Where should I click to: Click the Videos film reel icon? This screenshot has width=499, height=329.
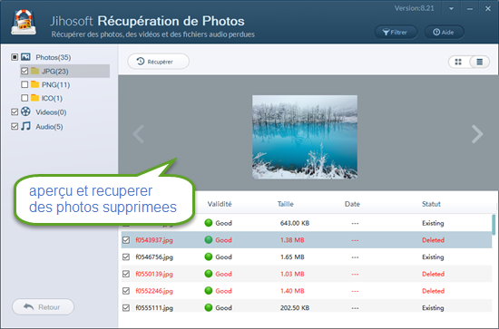point(25,111)
